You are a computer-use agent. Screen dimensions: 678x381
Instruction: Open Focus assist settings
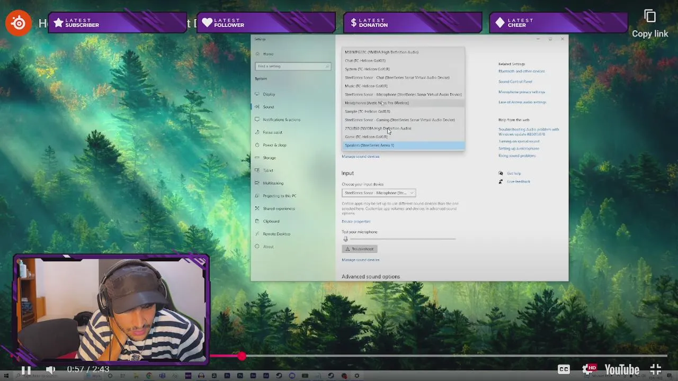click(x=272, y=132)
